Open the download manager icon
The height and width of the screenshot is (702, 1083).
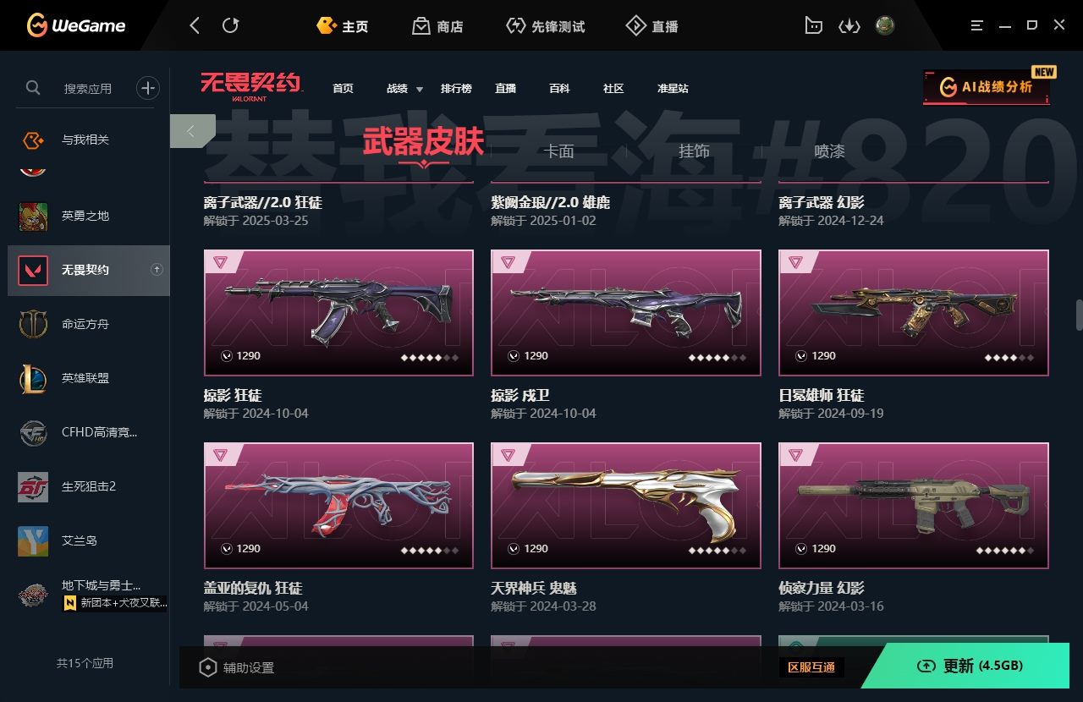click(849, 26)
